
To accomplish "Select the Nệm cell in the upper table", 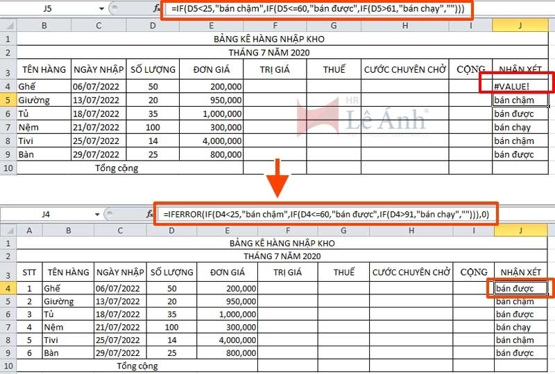I will click(44, 127).
